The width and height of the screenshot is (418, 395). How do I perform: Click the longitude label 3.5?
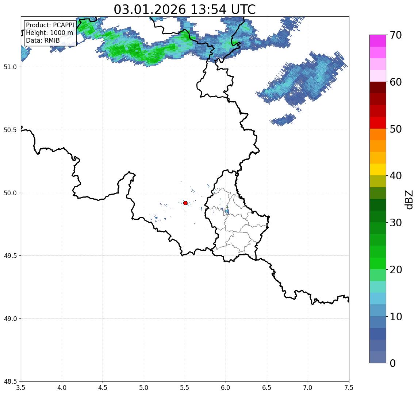click(21, 388)
